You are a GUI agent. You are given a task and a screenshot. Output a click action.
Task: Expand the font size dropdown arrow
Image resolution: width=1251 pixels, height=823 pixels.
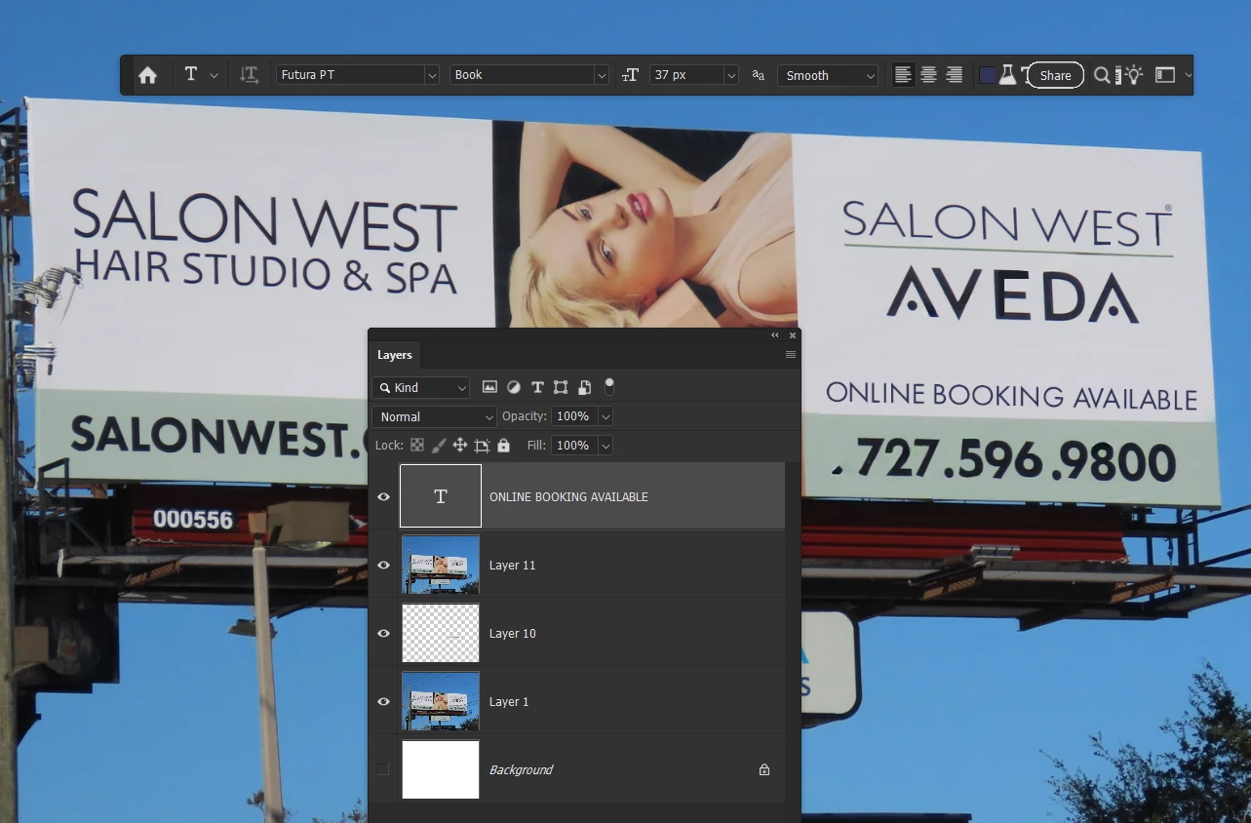(x=730, y=75)
